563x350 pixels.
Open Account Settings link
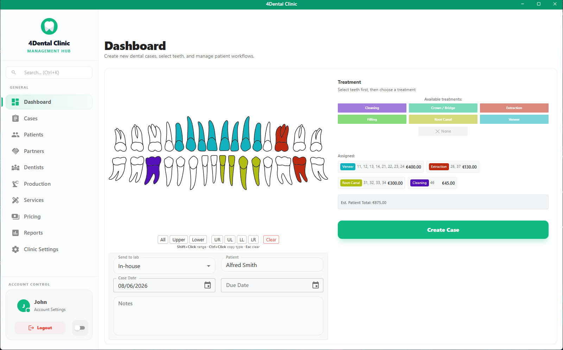50,310
